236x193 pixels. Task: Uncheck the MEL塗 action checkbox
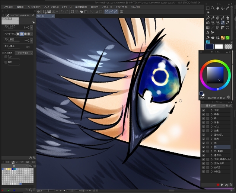tap(204, 171)
